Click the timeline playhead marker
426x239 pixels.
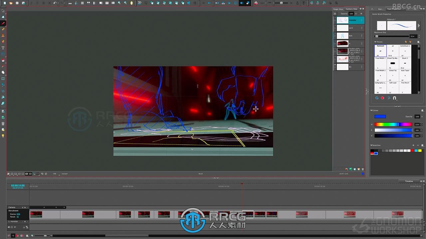(x=242, y=184)
